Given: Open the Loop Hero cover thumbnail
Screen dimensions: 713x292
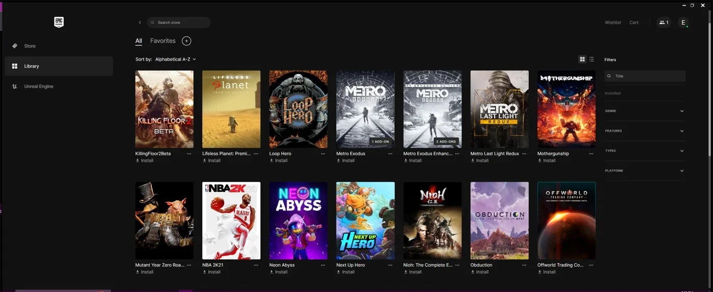Looking at the screenshot, I should [298, 109].
